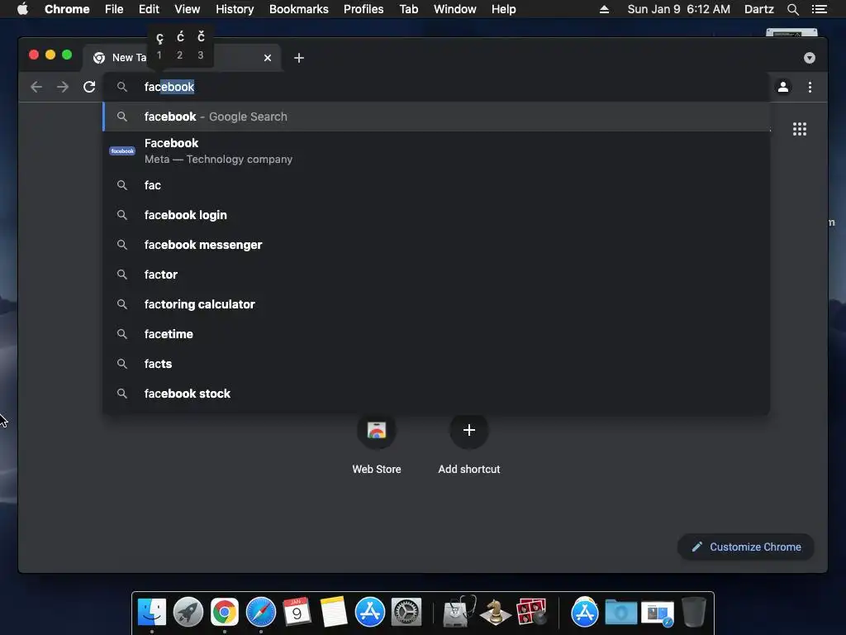This screenshot has height=635, width=846.
Task: Open Chrome three-dot menu
Action: pos(810,87)
